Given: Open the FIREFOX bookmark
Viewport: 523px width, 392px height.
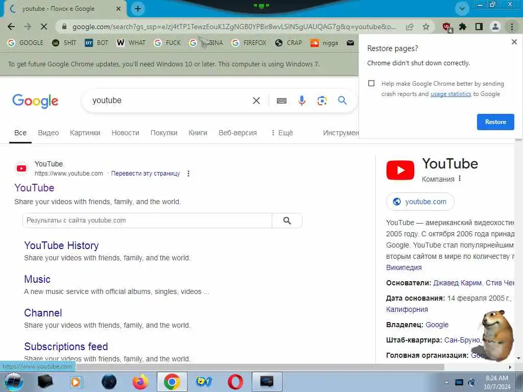Looking at the screenshot, I should pyautogui.click(x=249, y=43).
